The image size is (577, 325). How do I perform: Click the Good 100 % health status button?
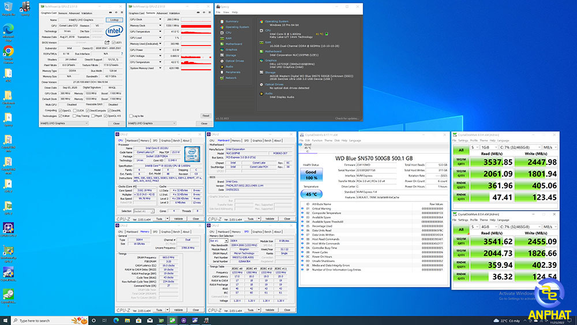tap(311, 175)
